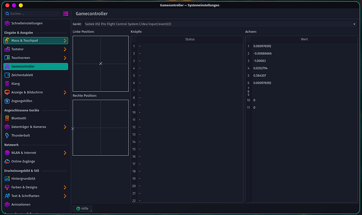This screenshot has width=362, height=215.
Task: Open the Animationen settings
Action: click(x=20, y=204)
